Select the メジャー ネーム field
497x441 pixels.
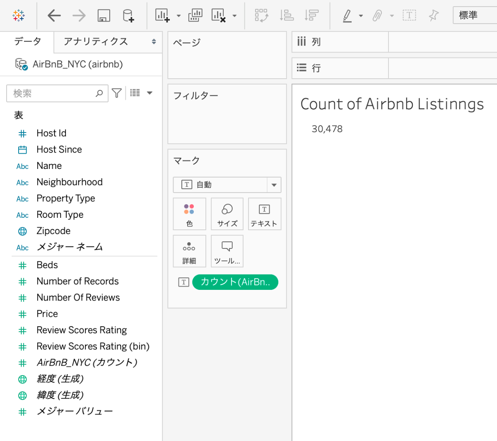point(70,247)
